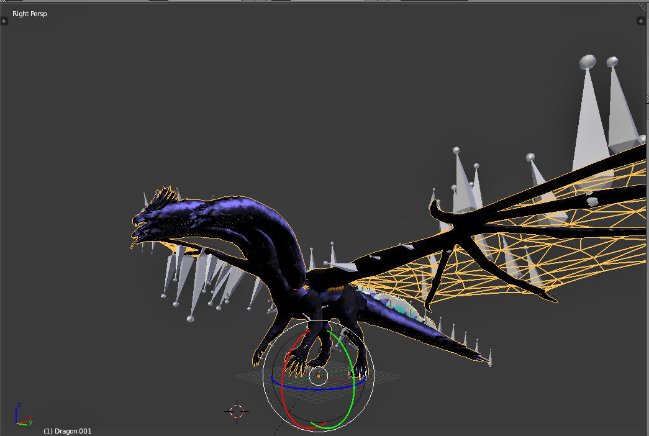Image resolution: width=649 pixels, height=436 pixels.
Task: Click the "Right Persp" view label
Action: pos(29,14)
